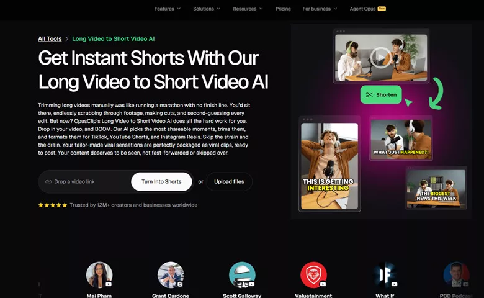Go to the Pricing page
Image resolution: width=484 pixels, height=298 pixels.
point(283,9)
